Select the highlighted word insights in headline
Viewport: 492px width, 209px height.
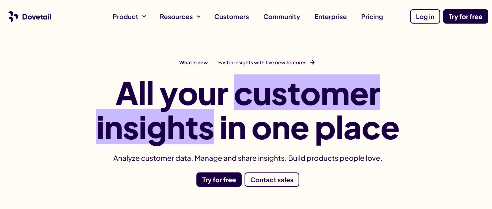(x=155, y=127)
